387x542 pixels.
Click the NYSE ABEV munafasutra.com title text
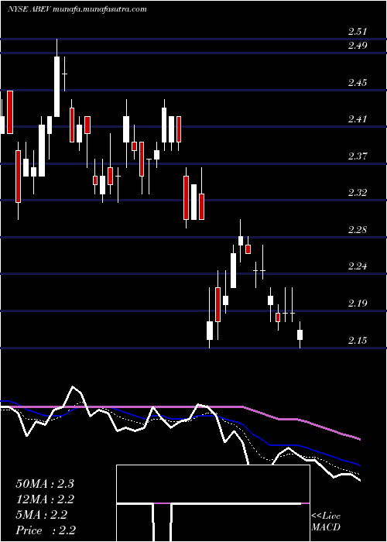pos(77,9)
